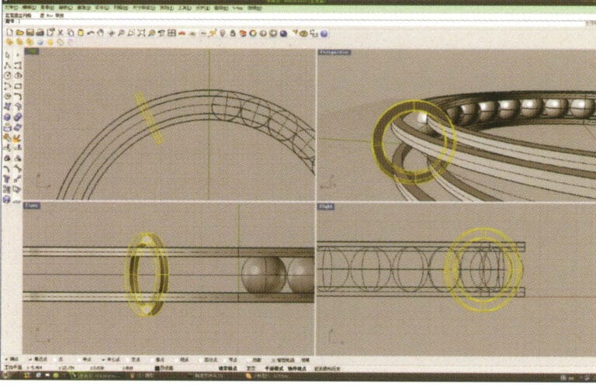Select the Polyline tool in left sidebar
This screenshot has width=596, height=385.
click(x=8, y=65)
